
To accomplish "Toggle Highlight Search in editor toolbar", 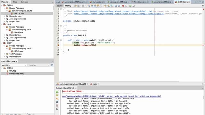I will pyautogui.click(x=98, y=6).
